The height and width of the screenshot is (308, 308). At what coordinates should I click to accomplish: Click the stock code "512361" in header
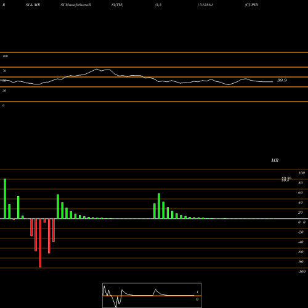[x=206, y=5]
